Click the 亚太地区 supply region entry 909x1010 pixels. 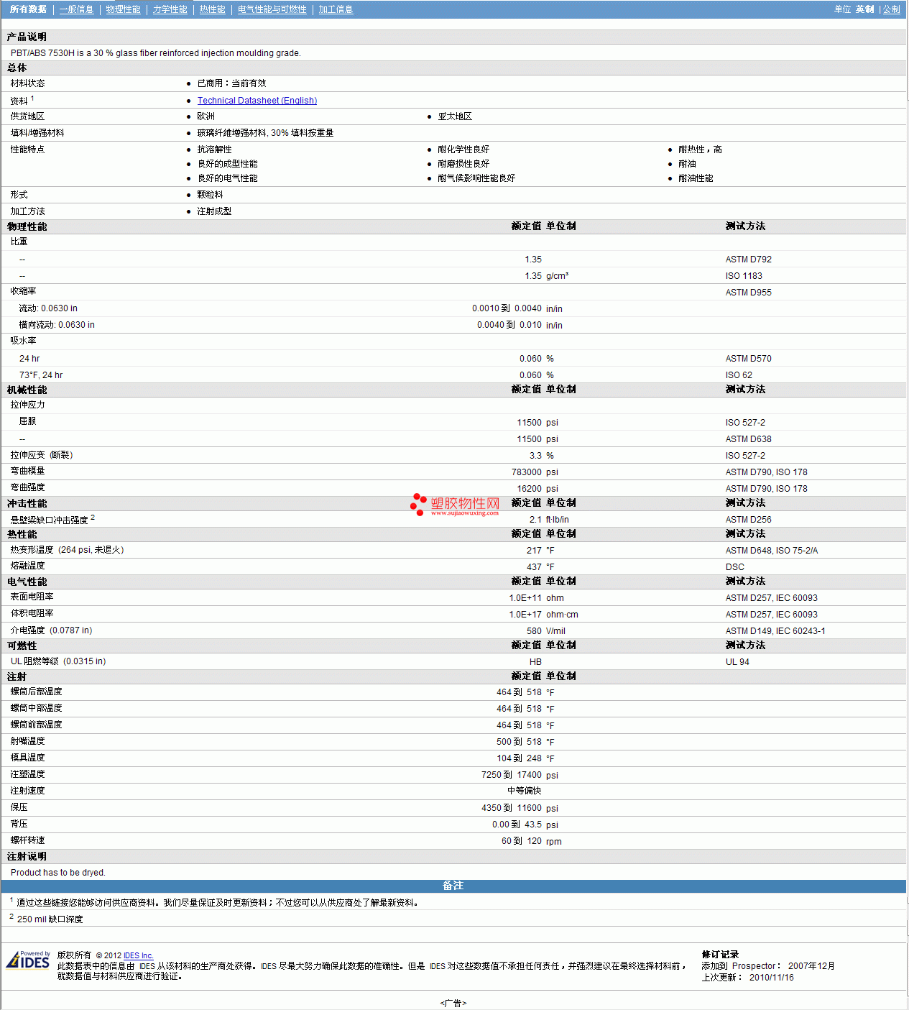(455, 116)
